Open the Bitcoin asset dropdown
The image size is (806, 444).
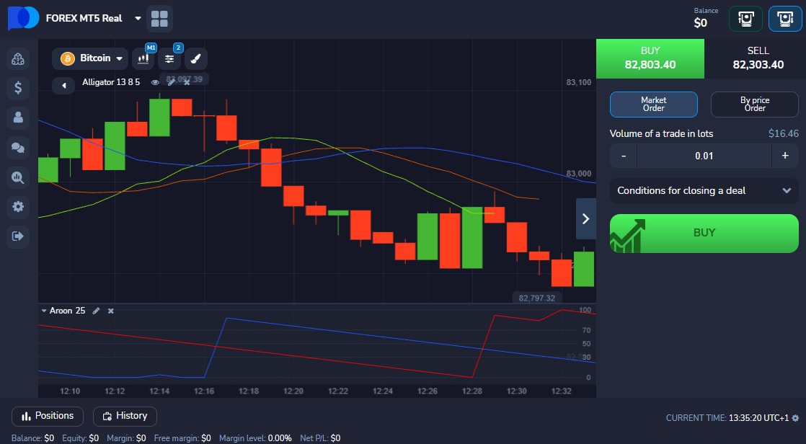pyautogui.click(x=90, y=58)
